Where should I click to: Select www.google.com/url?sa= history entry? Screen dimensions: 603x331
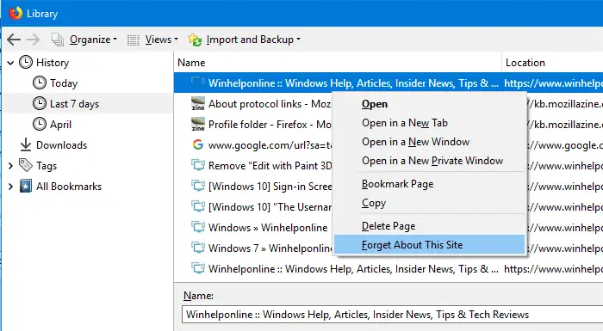[x=253, y=145]
